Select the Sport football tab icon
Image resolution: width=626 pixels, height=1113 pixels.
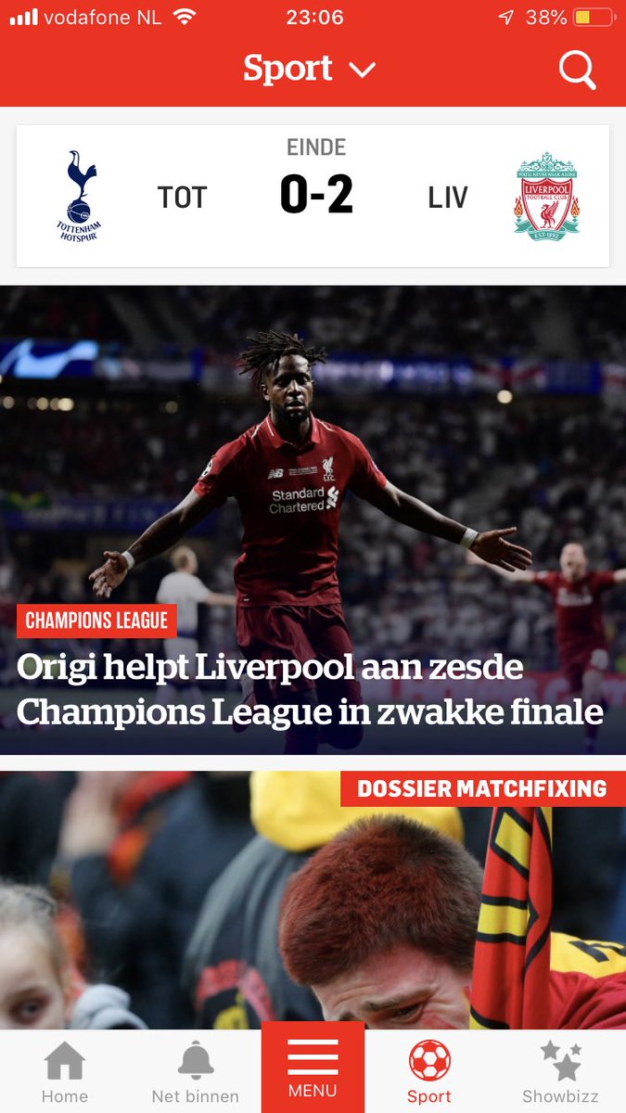[429, 1061]
